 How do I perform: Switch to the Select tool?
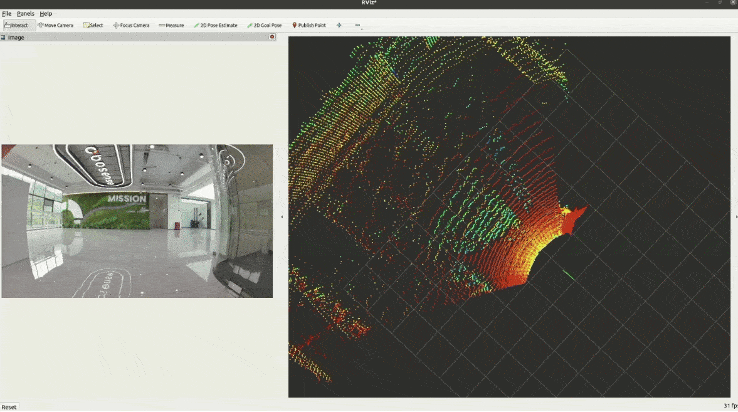(x=94, y=25)
